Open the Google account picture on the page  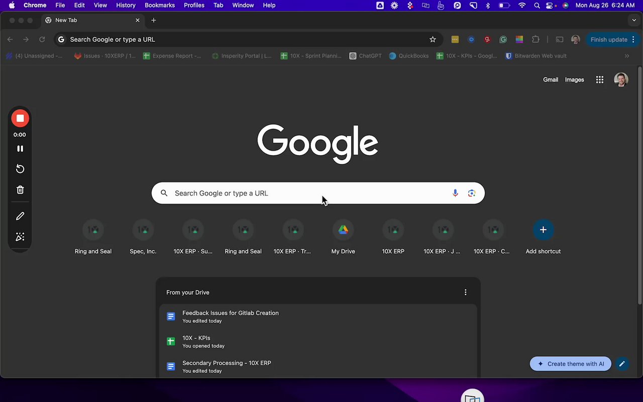[621, 79]
